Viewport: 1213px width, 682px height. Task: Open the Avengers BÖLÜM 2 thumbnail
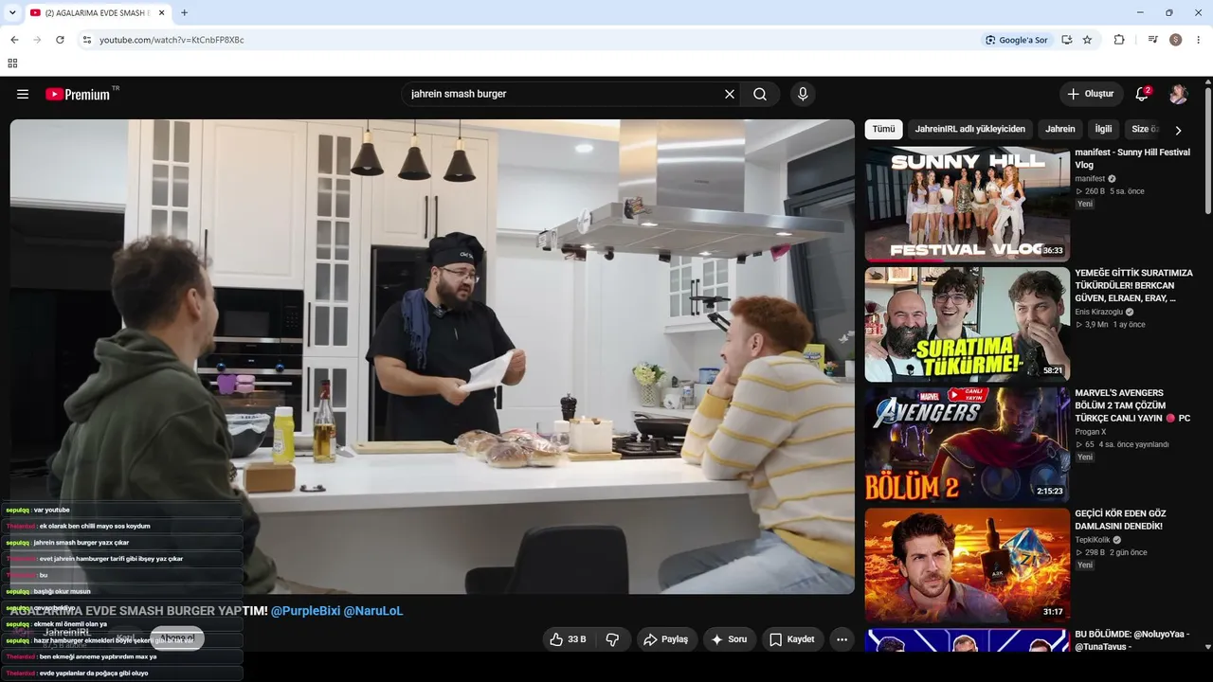tap(968, 444)
